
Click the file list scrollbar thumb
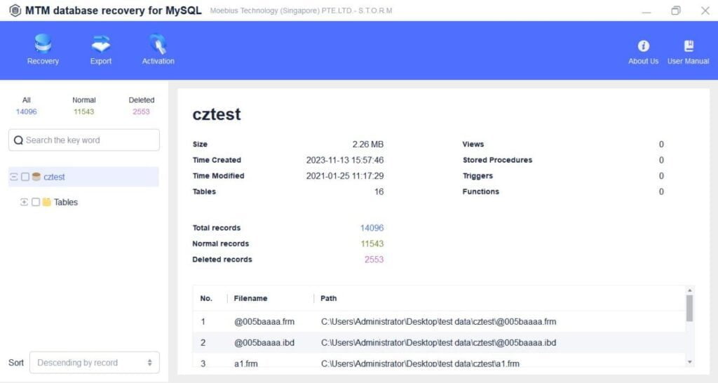point(690,308)
